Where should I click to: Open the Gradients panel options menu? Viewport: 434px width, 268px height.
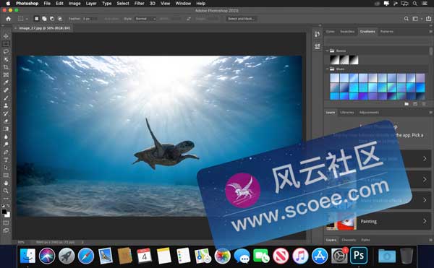pos(430,32)
